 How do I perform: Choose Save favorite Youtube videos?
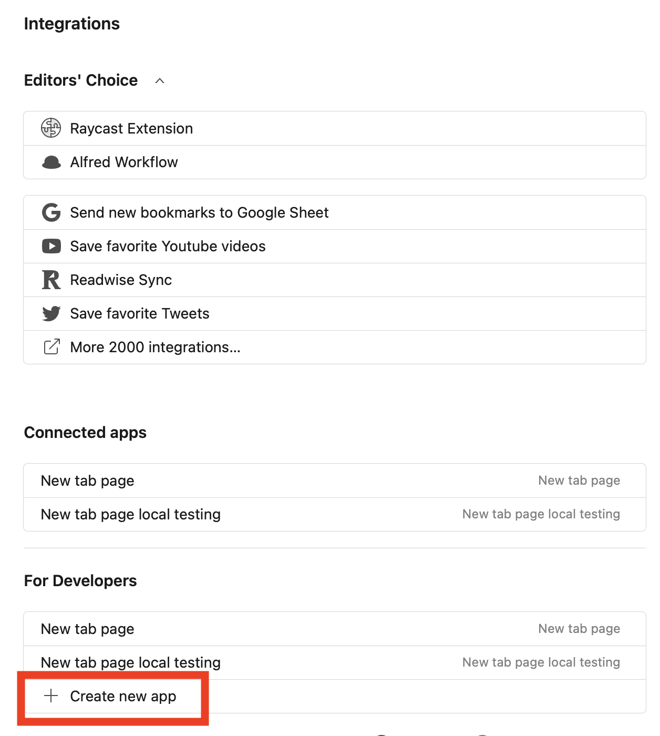click(x=168, y=246)
